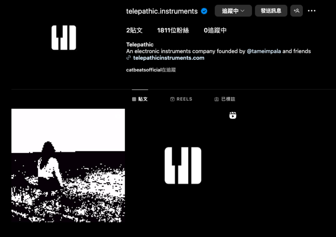Click the link chain icon beside website
The height and width of the screenshot is (237, 336).
click(x=129, y=58)
